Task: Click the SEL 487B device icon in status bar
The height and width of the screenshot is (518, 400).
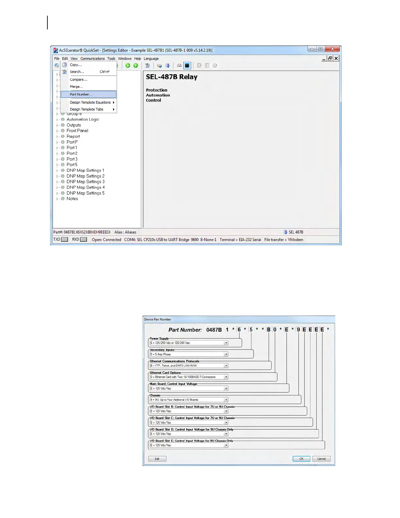Action: point(285,232)
